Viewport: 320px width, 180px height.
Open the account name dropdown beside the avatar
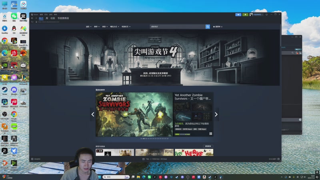[x=258, y=14]
